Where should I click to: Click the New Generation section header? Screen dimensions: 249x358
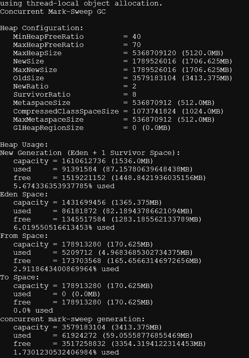(x=90, y=153)
